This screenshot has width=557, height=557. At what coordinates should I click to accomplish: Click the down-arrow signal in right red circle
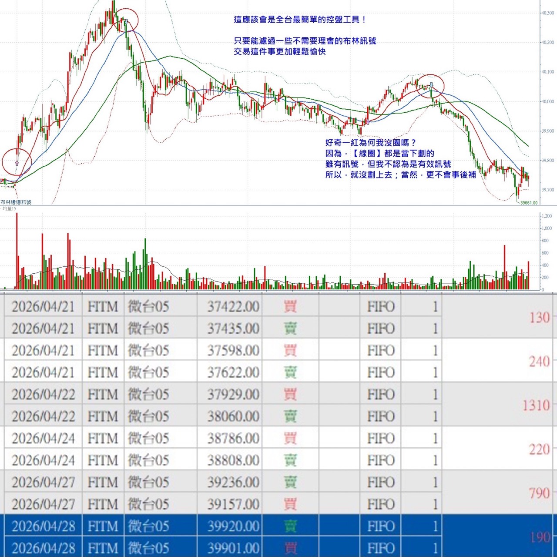pyautogui.click(x=431, y=84)
